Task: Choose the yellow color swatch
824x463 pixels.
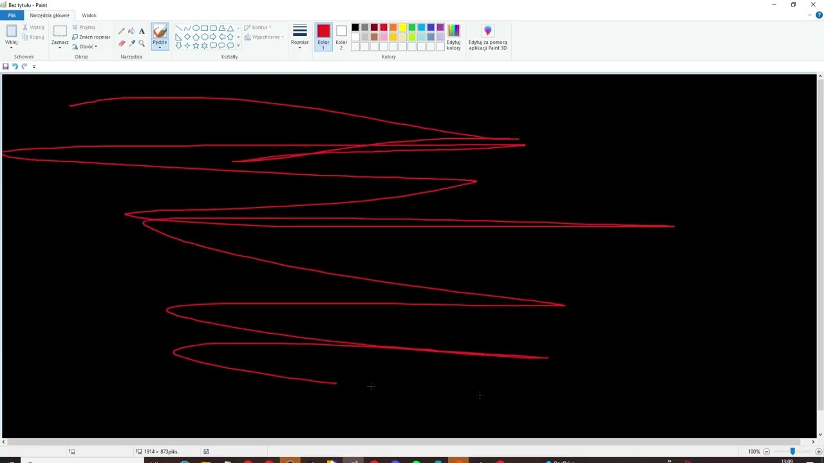Action: (402, 27)
